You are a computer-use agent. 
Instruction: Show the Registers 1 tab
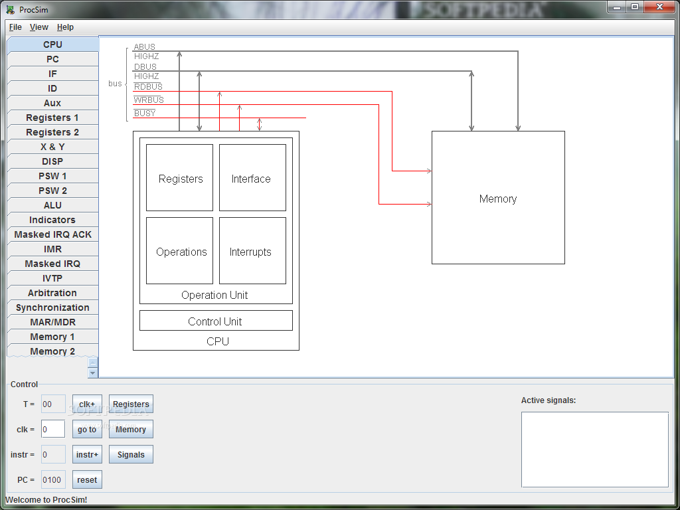pyautogui.click(x=53, y=118)
